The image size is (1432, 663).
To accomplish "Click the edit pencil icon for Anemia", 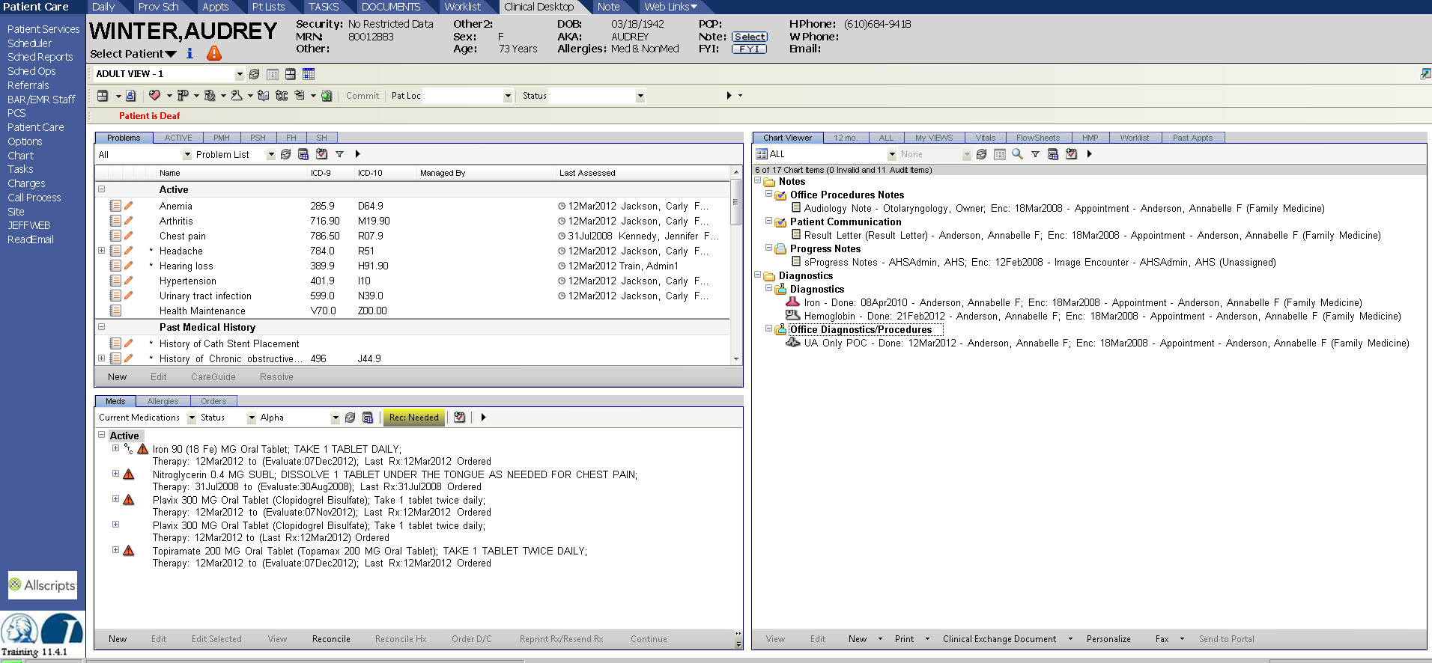I will click(x=129, y=206).
